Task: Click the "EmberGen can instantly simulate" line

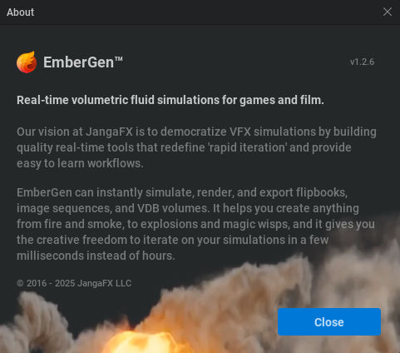Action: (x=182, y=192)
